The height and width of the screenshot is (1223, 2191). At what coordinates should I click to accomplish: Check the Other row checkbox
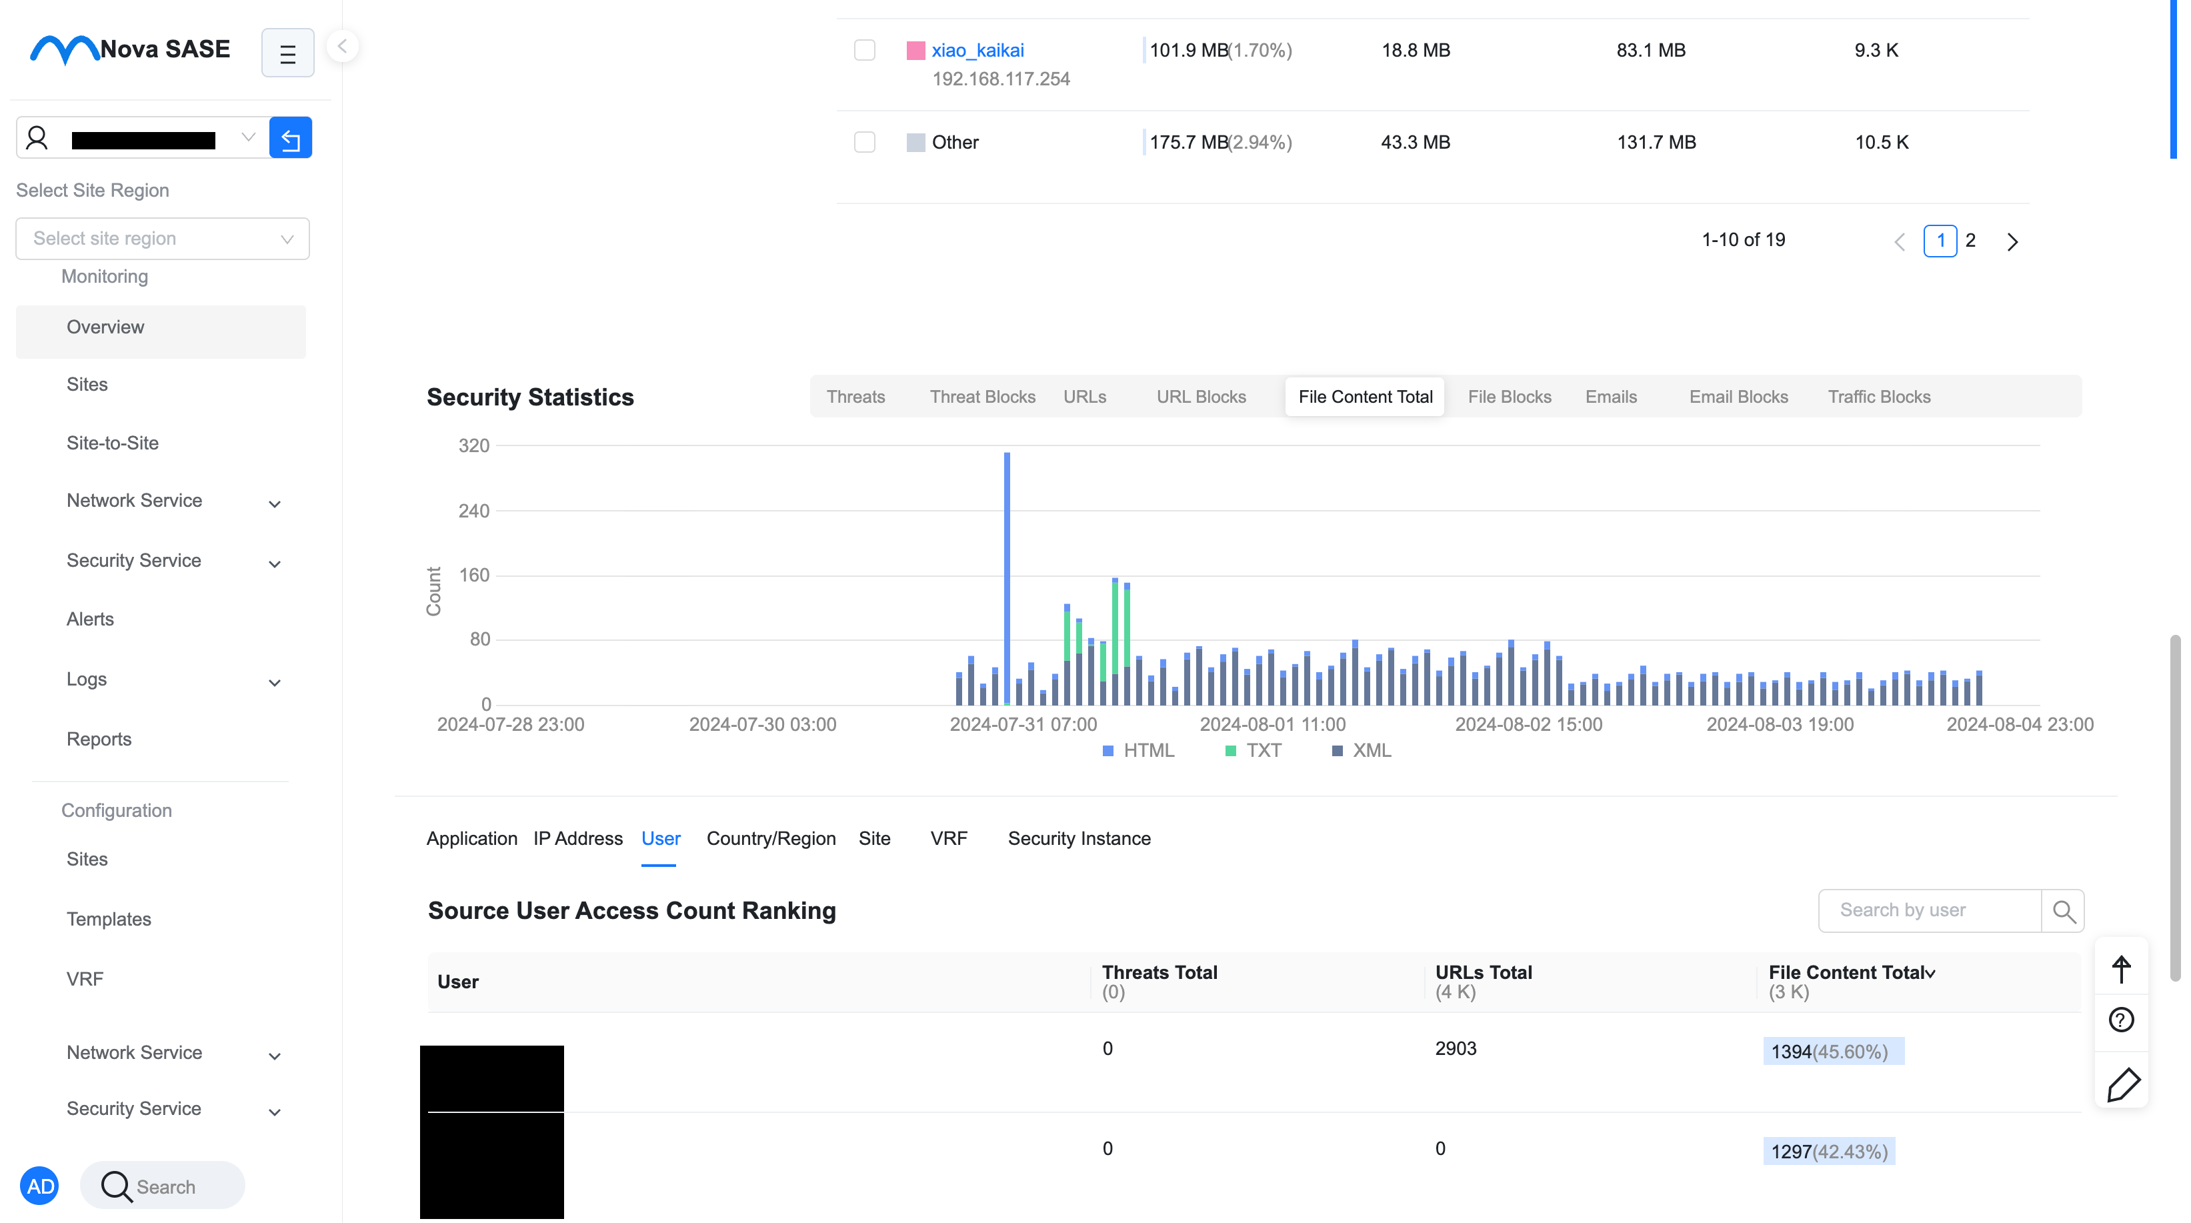click(x=864, y=142)
